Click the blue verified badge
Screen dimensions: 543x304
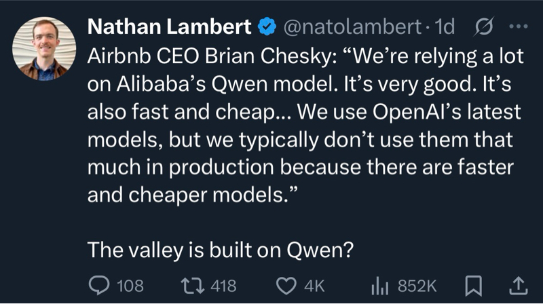(x=268, y=28)
